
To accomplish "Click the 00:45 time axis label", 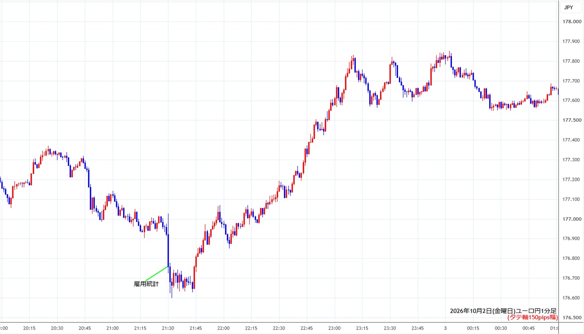I will tap(529, 328).
